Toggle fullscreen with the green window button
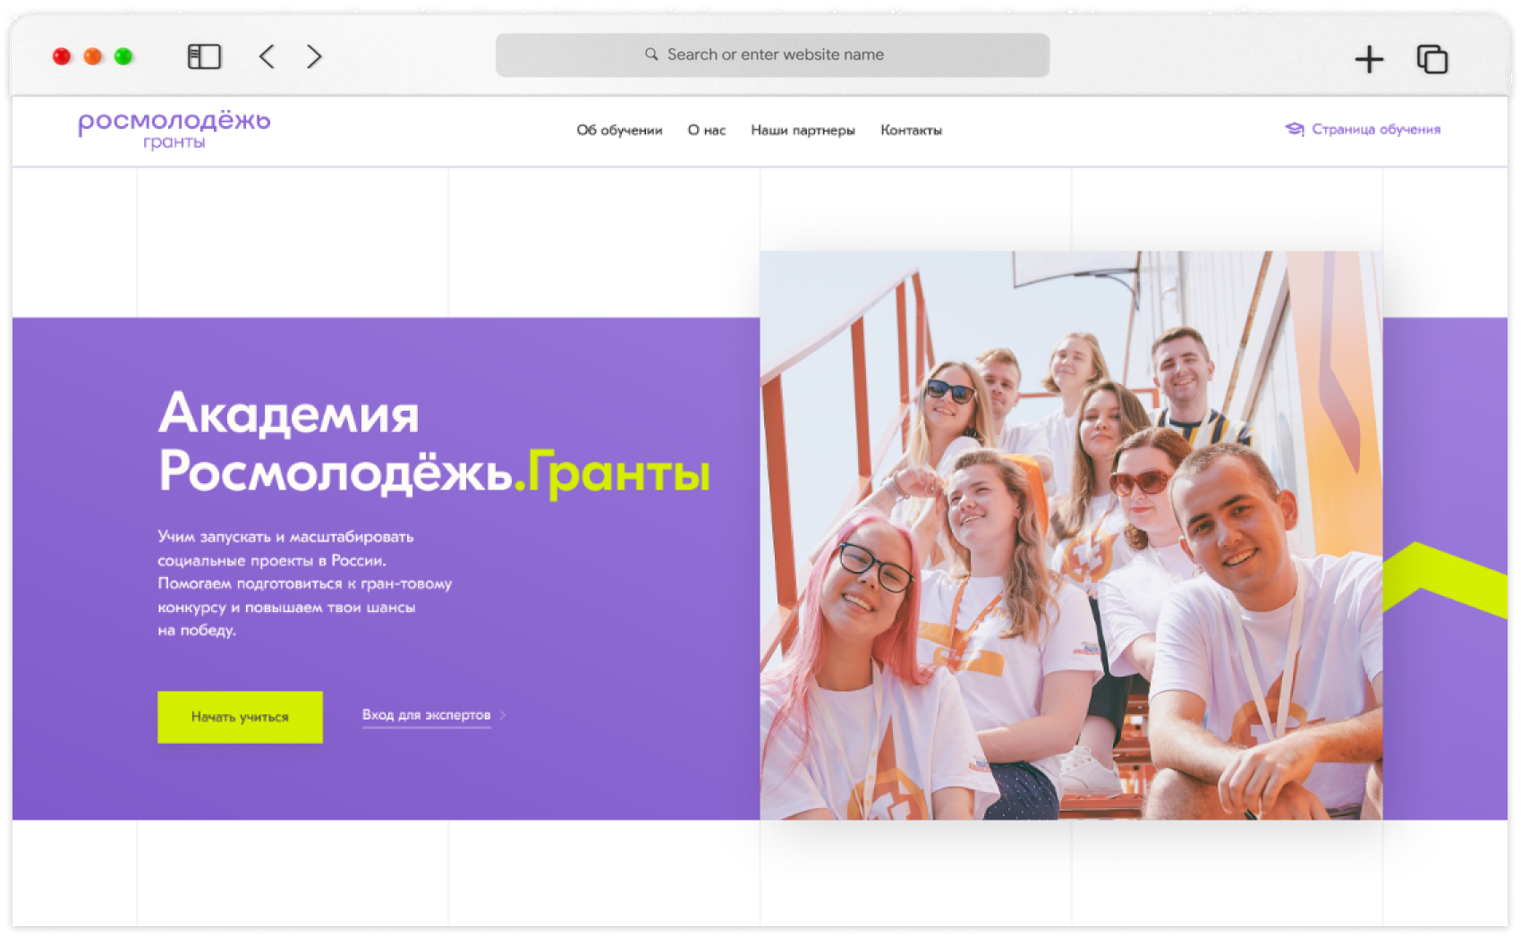Viewport: 1521px width, 936px height. click(124, 55)
